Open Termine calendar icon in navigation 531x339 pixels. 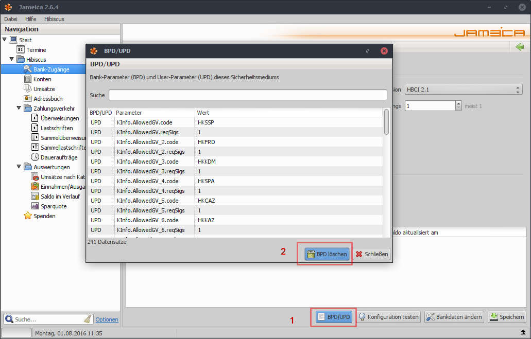click(x=20, y=50)
